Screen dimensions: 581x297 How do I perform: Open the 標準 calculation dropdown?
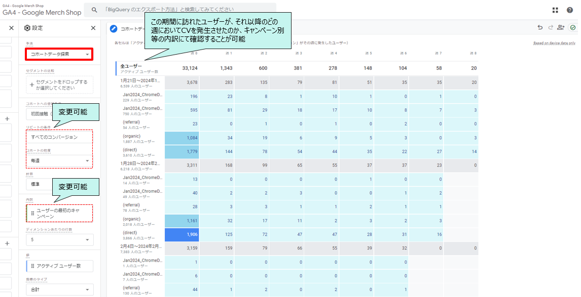[59, 185]
